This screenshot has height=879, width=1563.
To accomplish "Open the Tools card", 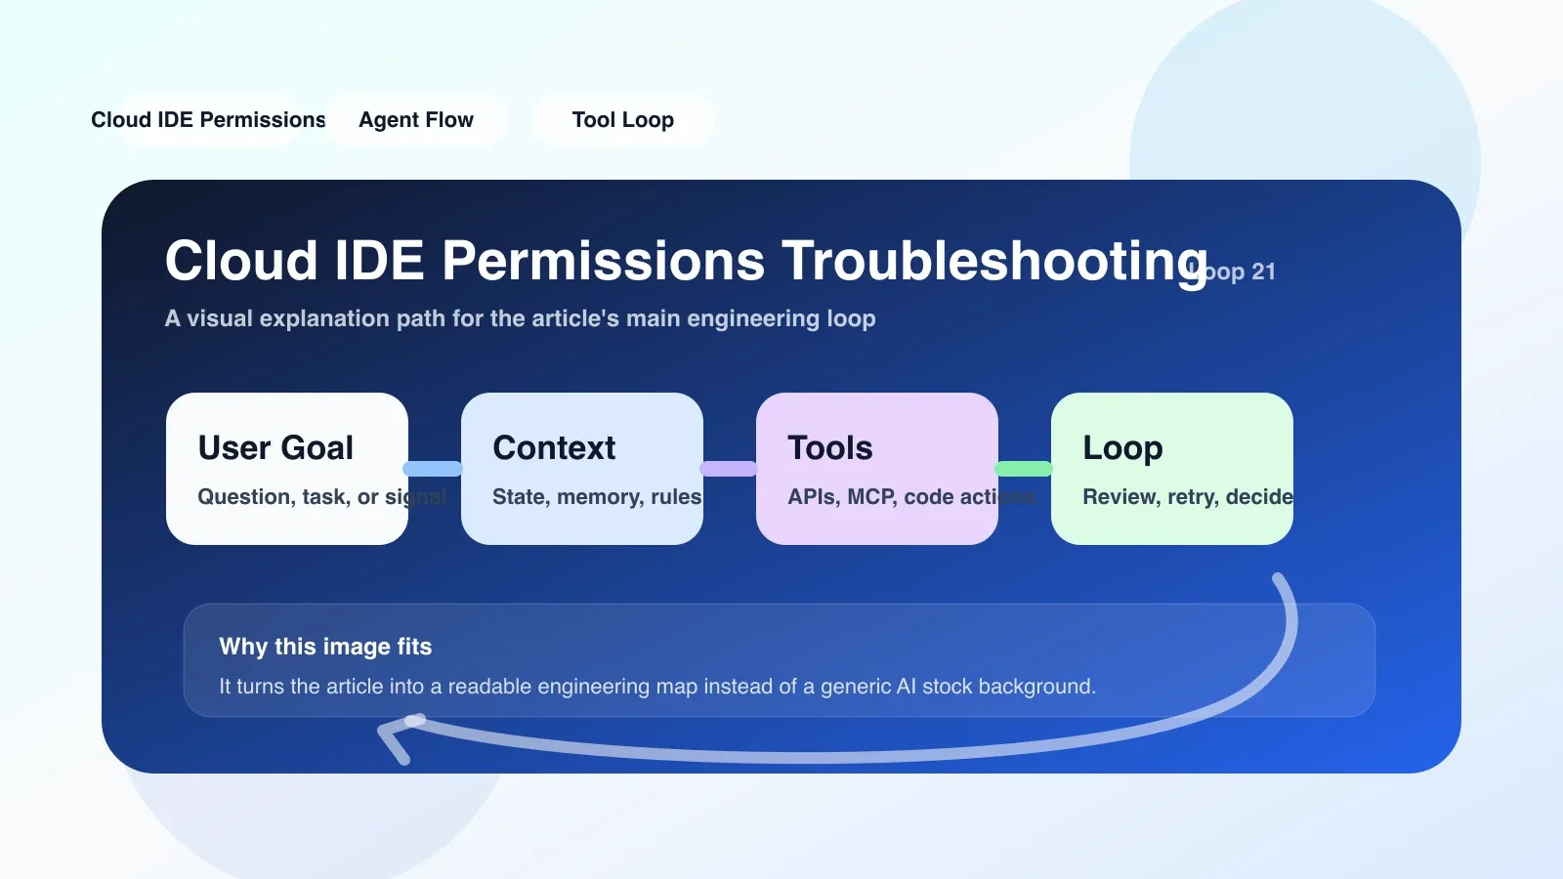I will pos(877,469).
